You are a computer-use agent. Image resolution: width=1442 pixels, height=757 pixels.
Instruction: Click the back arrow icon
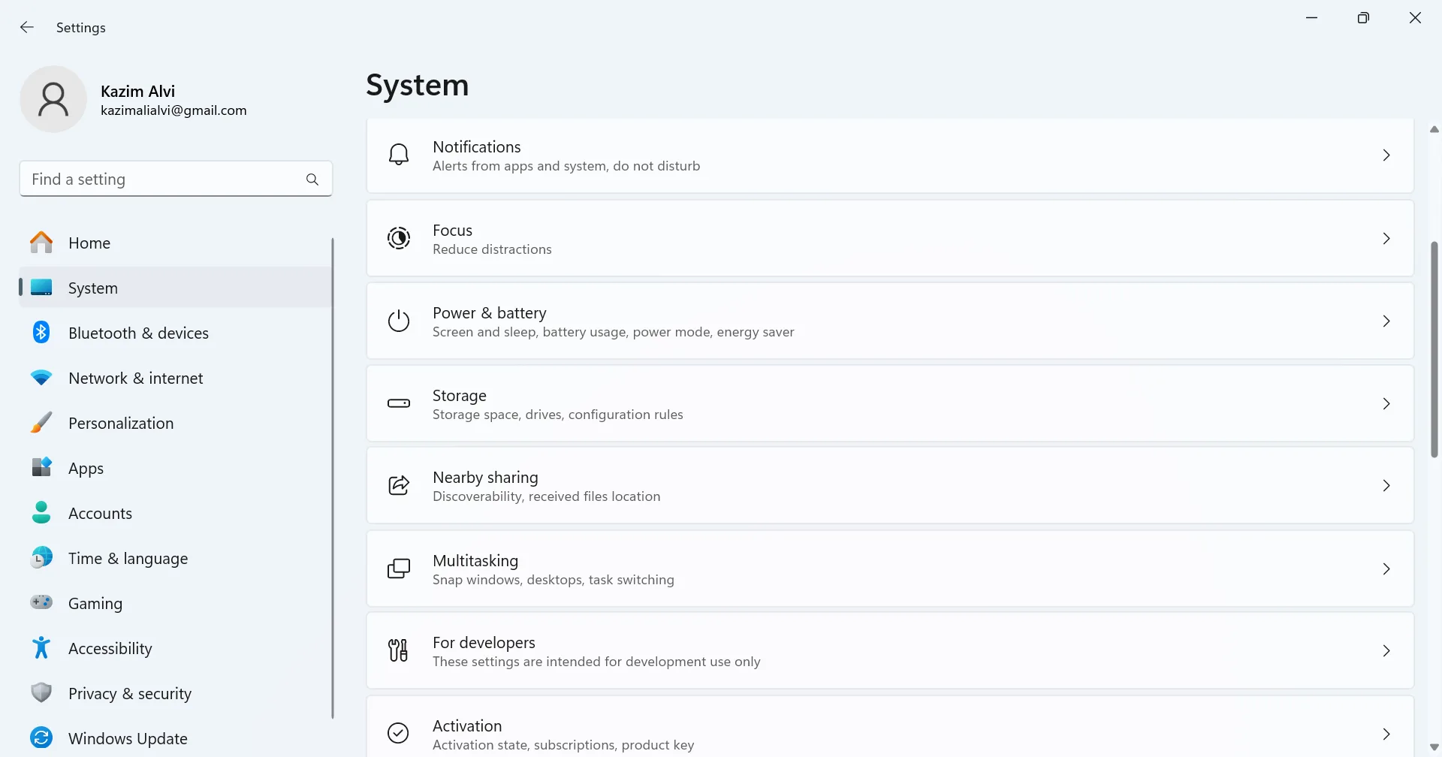pos(27,28)
